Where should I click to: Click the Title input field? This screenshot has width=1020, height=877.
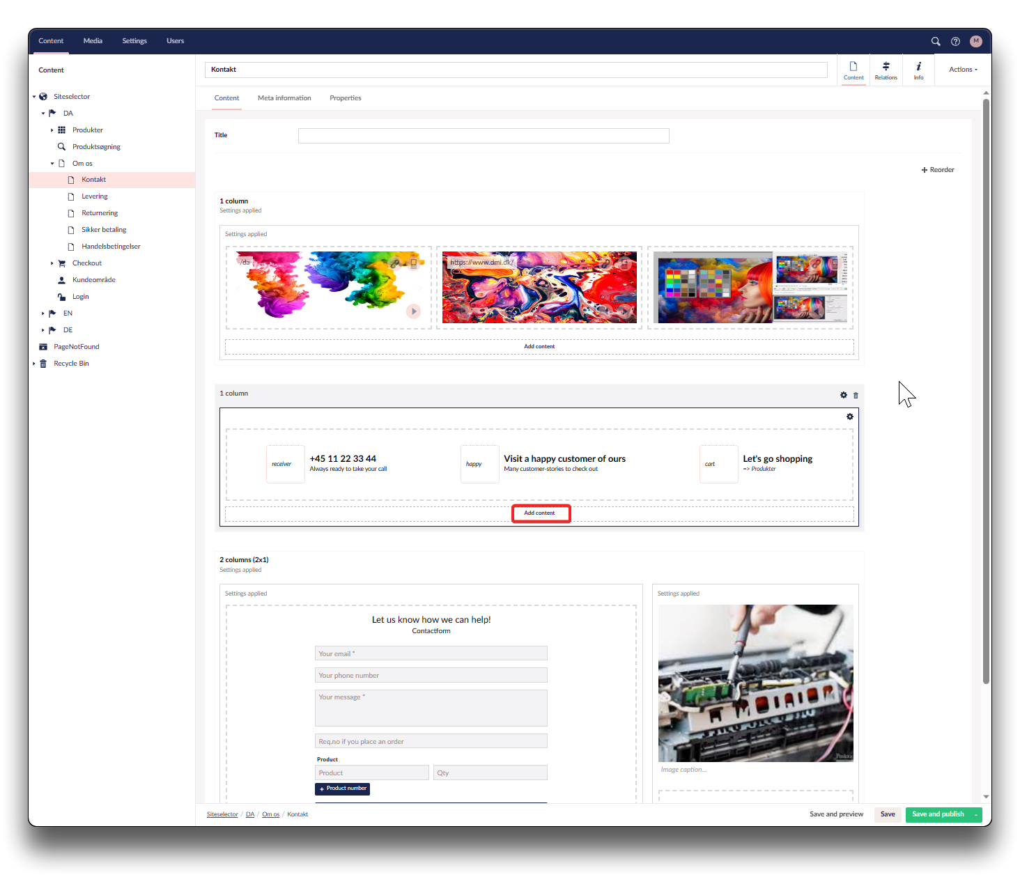[x=484, y=136]
